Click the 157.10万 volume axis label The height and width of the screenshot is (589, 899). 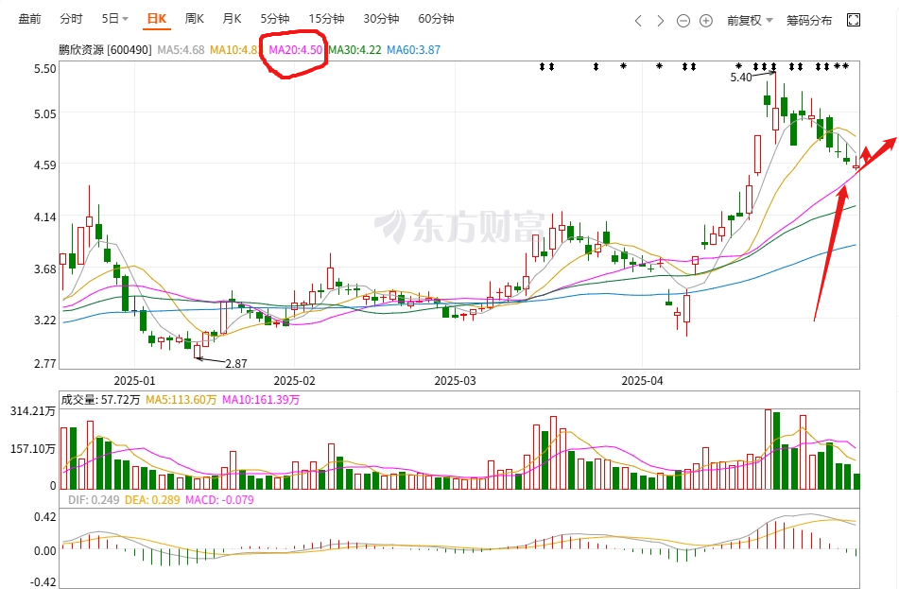point(33,448)
